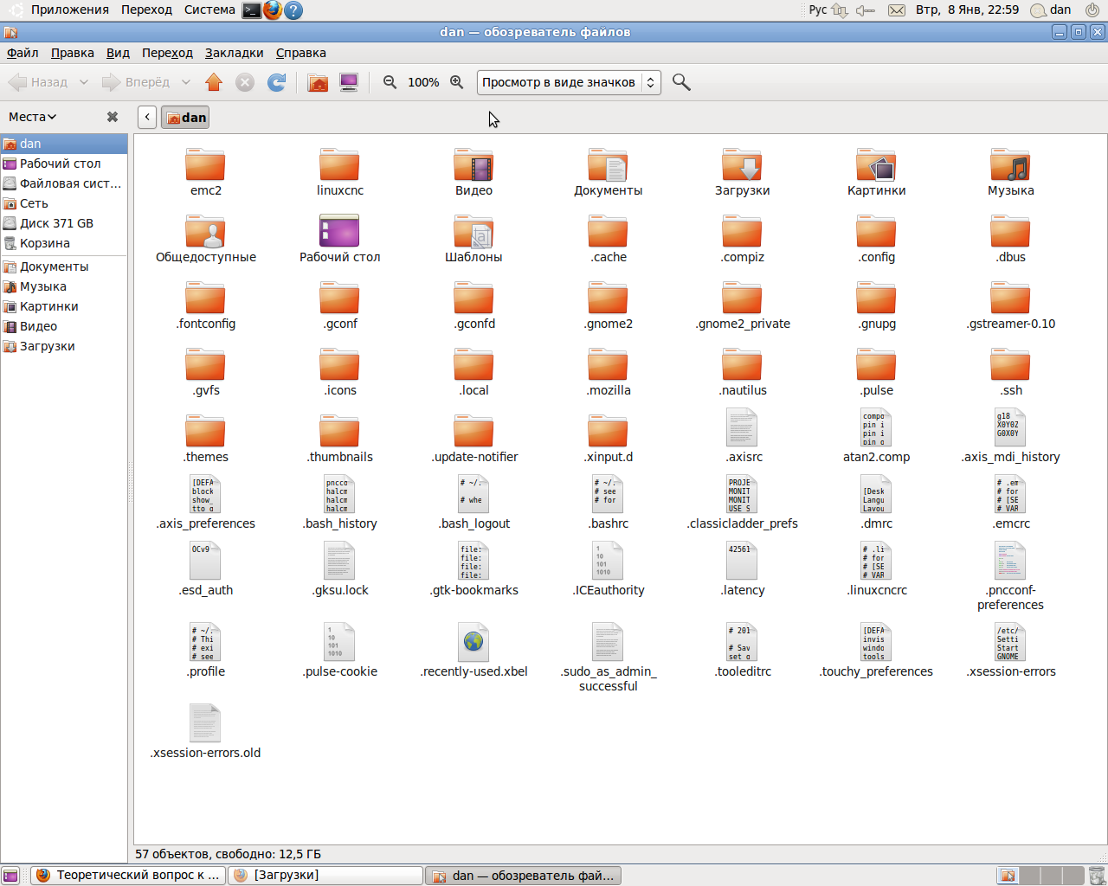Viewport: 1108px width, 886px height.
Task: Click the Вперёд forward button
Action: (x=136, y=82)
